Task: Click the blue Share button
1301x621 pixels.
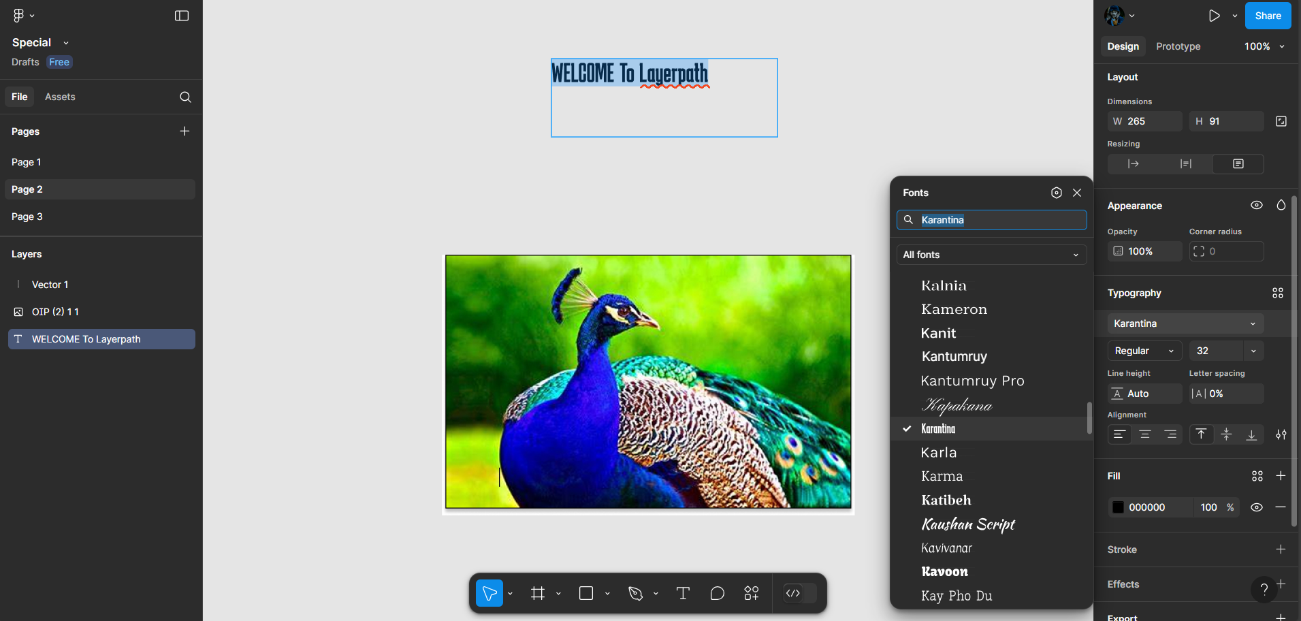Action: tap(1268, 16)
